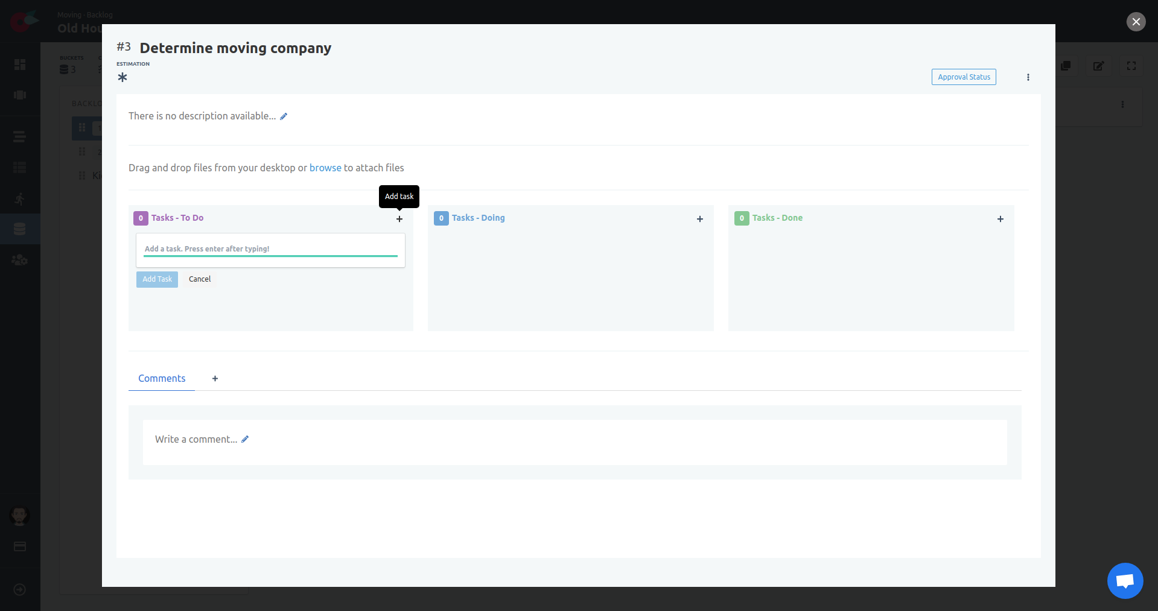Click the browse link to attach files

tap(325, 168)
